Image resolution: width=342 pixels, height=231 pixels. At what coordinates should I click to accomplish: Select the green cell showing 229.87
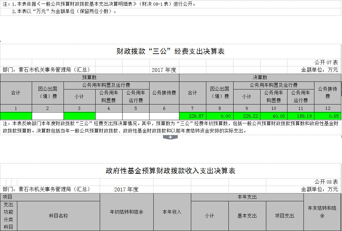tap(192, 116)
